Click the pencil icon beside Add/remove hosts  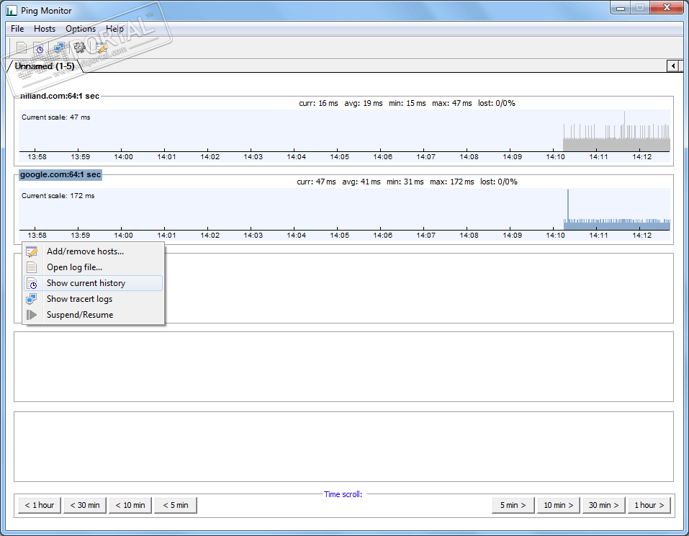[x=32, y=251]
